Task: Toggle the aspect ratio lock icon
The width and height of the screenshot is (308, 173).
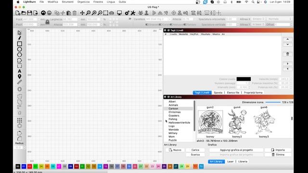Action: tap(47, 22)
